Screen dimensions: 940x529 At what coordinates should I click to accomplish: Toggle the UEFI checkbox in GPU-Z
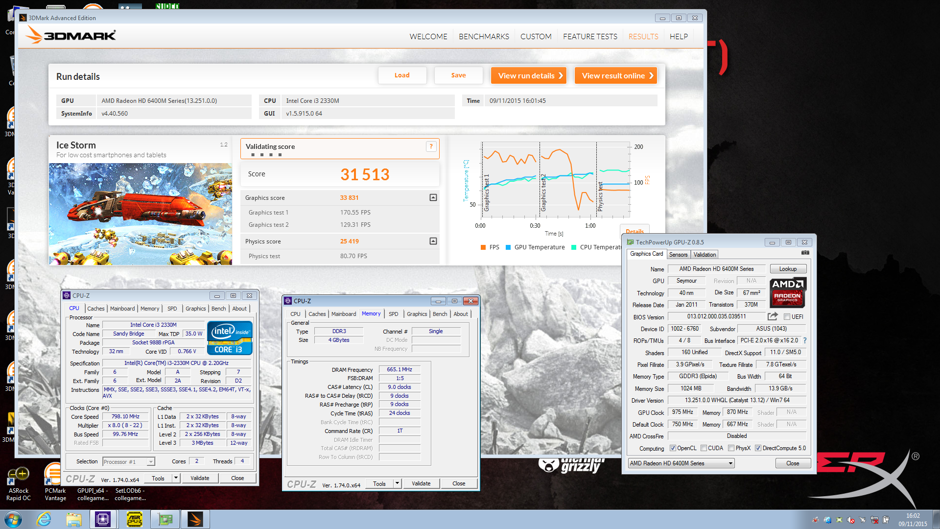click(x=787, y=316)
